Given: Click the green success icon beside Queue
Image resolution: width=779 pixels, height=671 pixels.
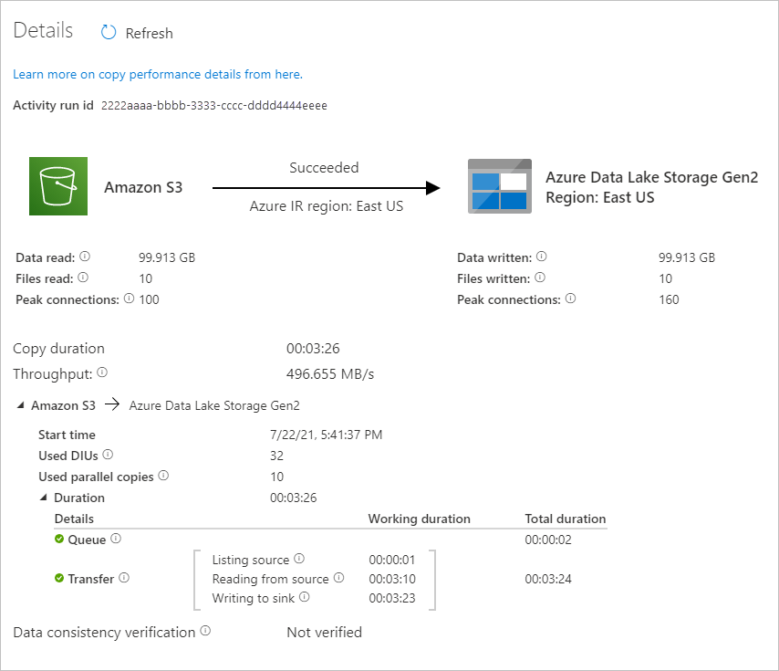Looking at the screenshot, I should tap(59, 538).
